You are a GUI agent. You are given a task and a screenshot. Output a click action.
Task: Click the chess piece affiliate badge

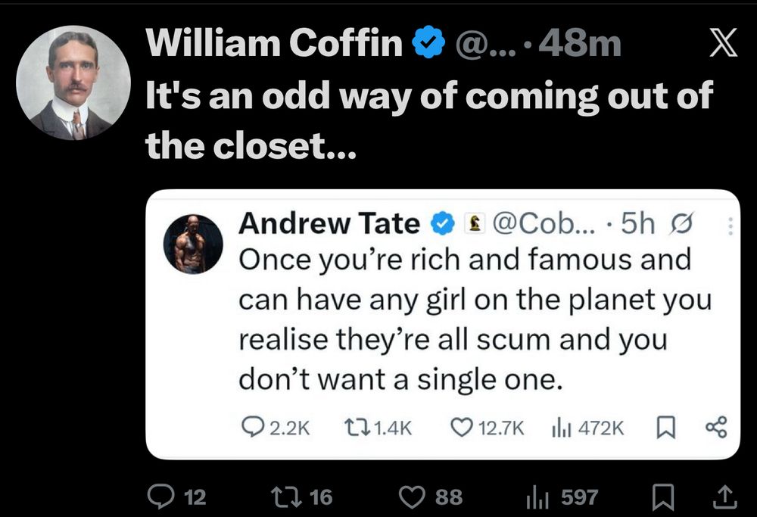474,224
